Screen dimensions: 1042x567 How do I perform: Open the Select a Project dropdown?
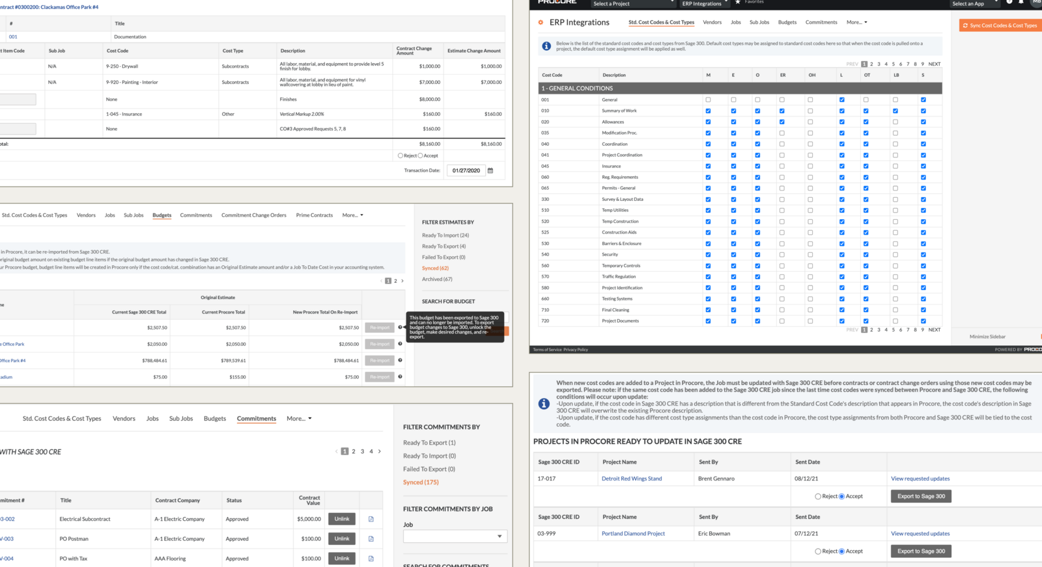click(x=633, y=3)
